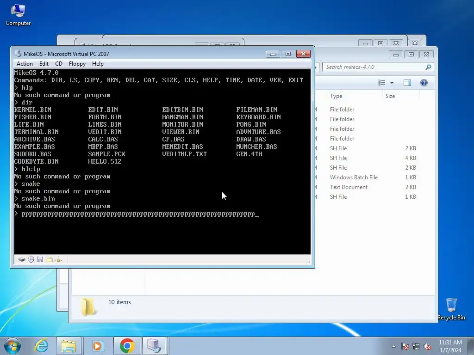Screen dimensions: 474x355
Task: Select the Computer desktop icon
Action: 18,15
